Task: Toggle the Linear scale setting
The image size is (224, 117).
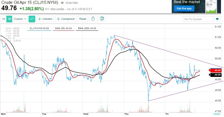Action: [217, 113]
